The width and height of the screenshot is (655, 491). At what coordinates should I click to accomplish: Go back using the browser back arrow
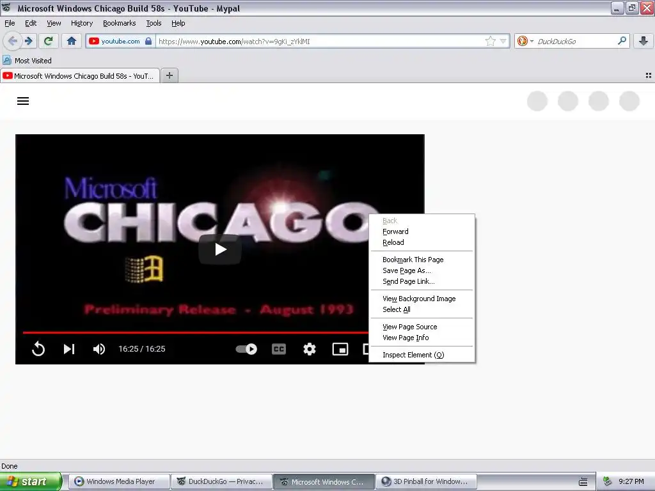(x=13, y=41)
